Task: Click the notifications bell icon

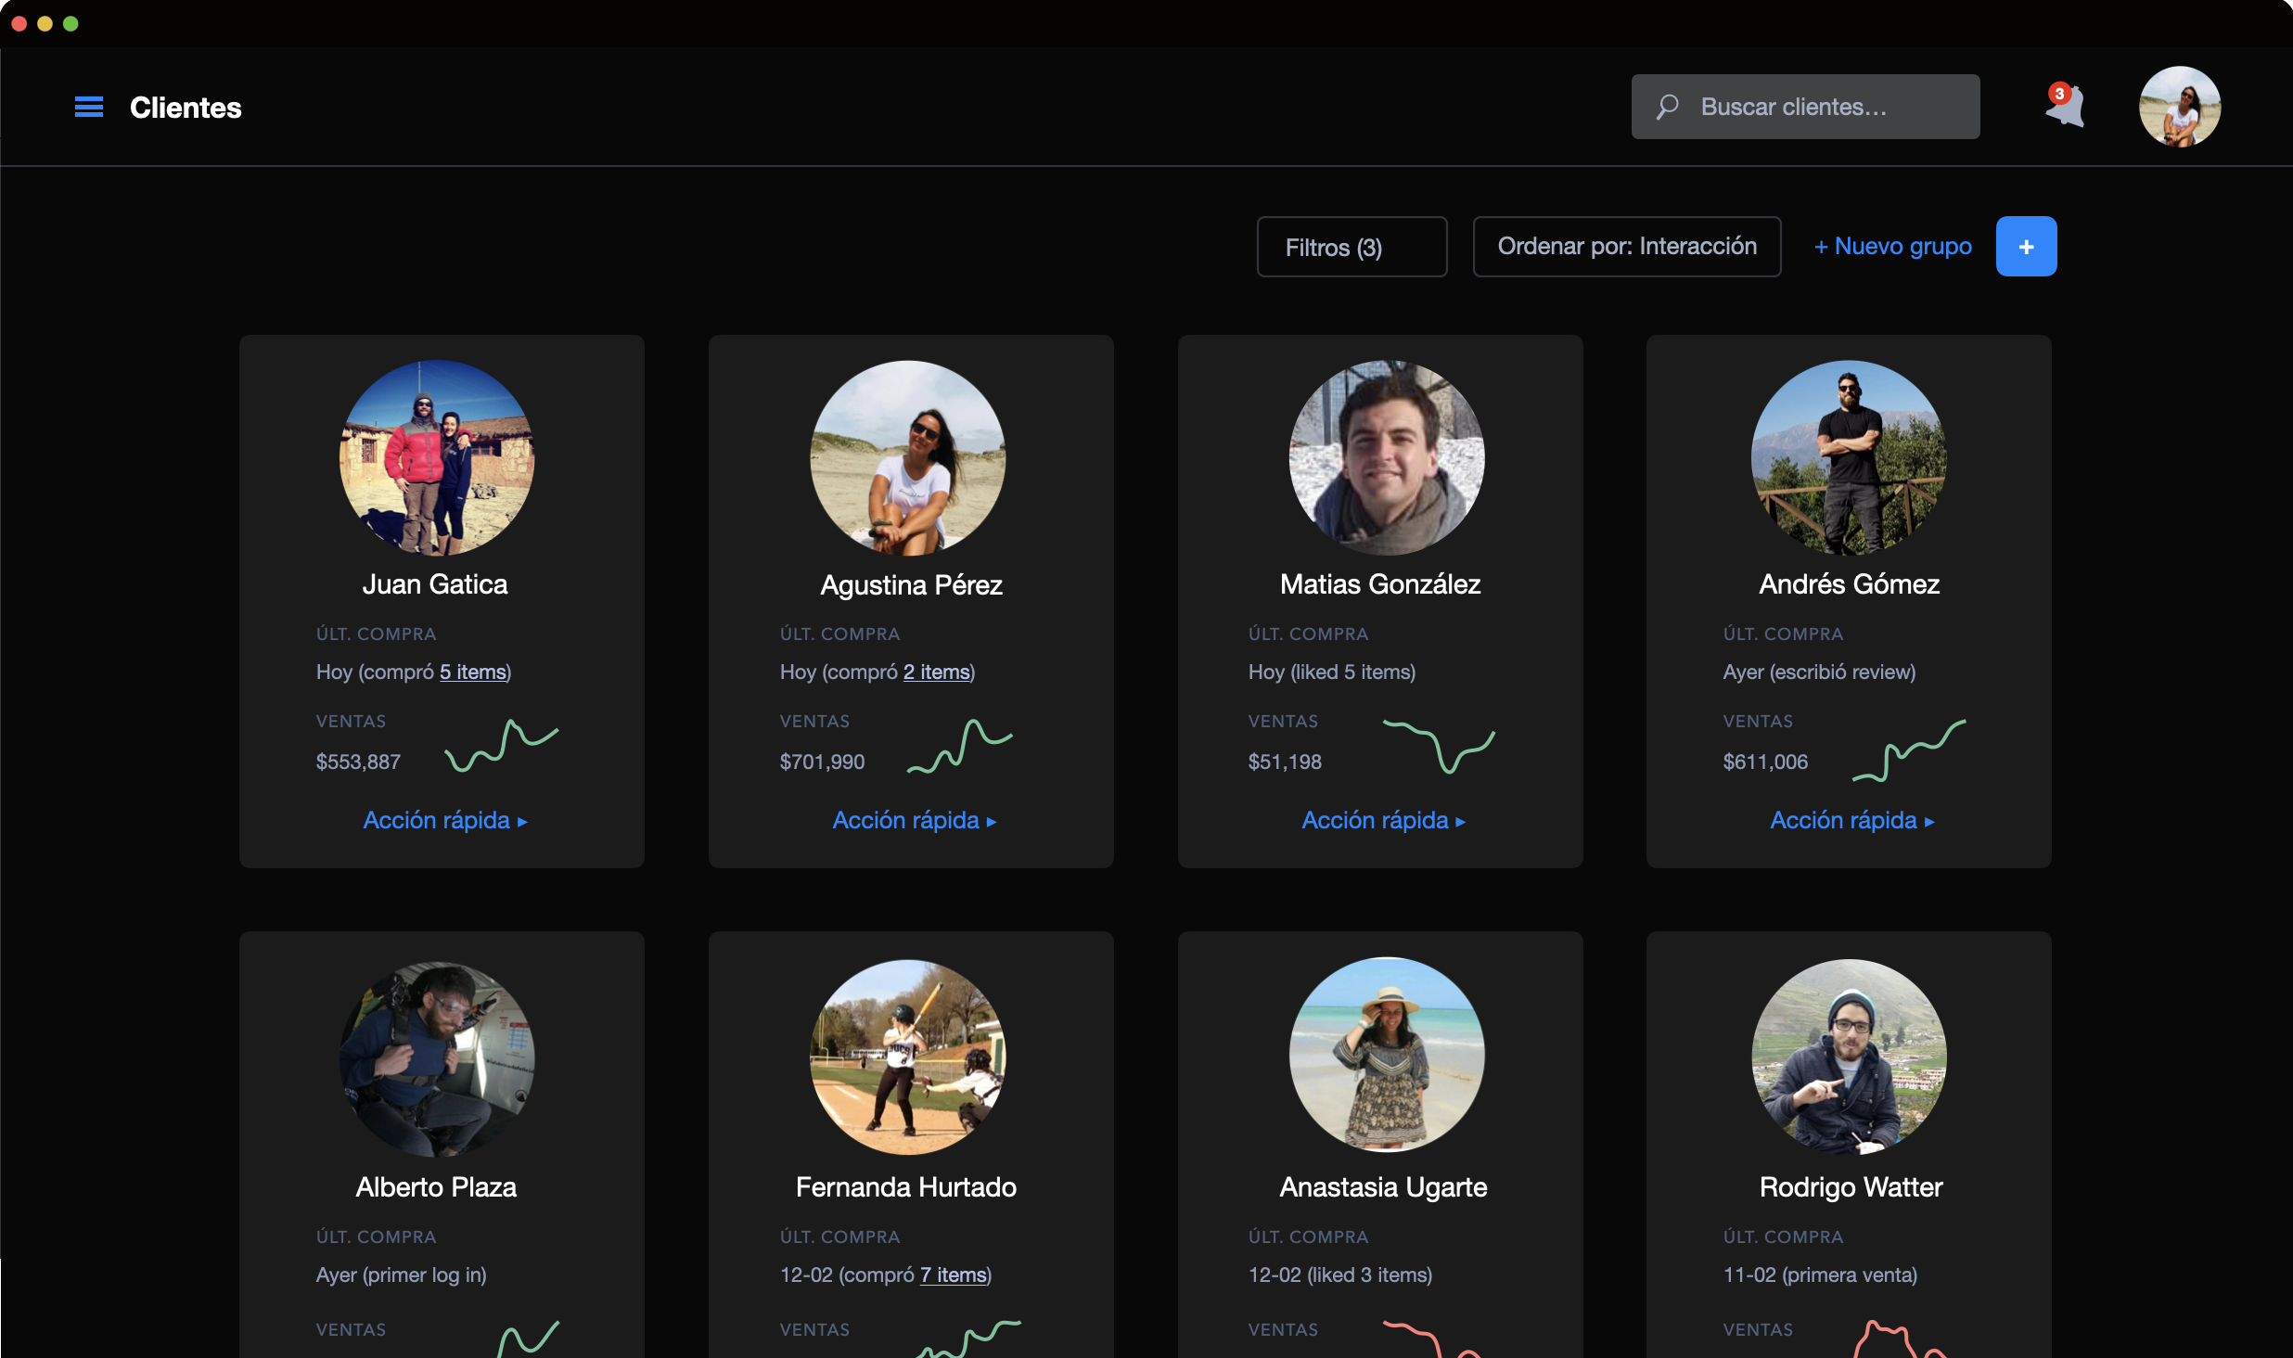Action: point(2065,106)
